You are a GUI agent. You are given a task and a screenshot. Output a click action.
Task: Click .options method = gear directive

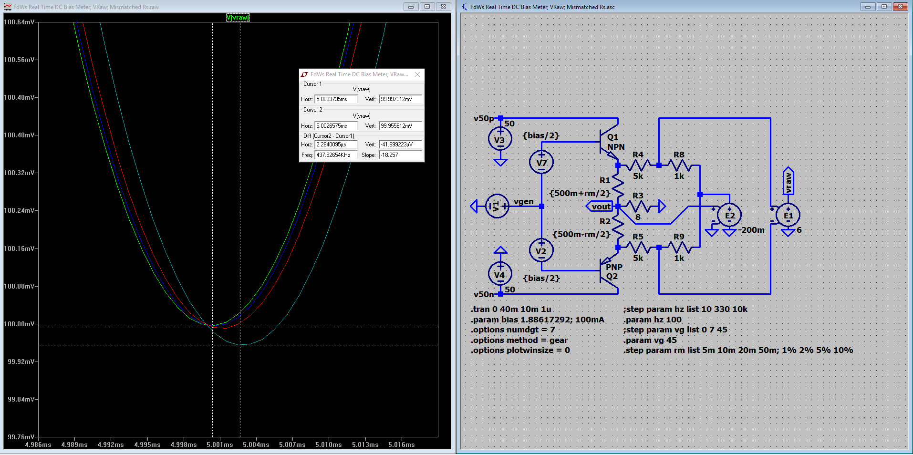519,340
